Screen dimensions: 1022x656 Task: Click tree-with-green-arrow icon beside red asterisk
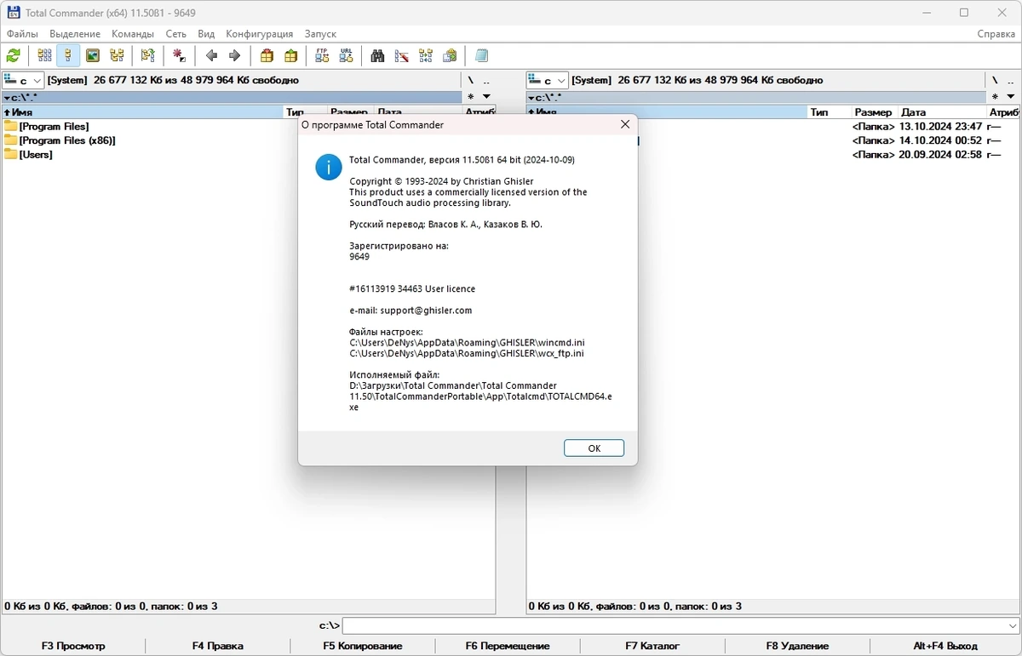point(148,56)
